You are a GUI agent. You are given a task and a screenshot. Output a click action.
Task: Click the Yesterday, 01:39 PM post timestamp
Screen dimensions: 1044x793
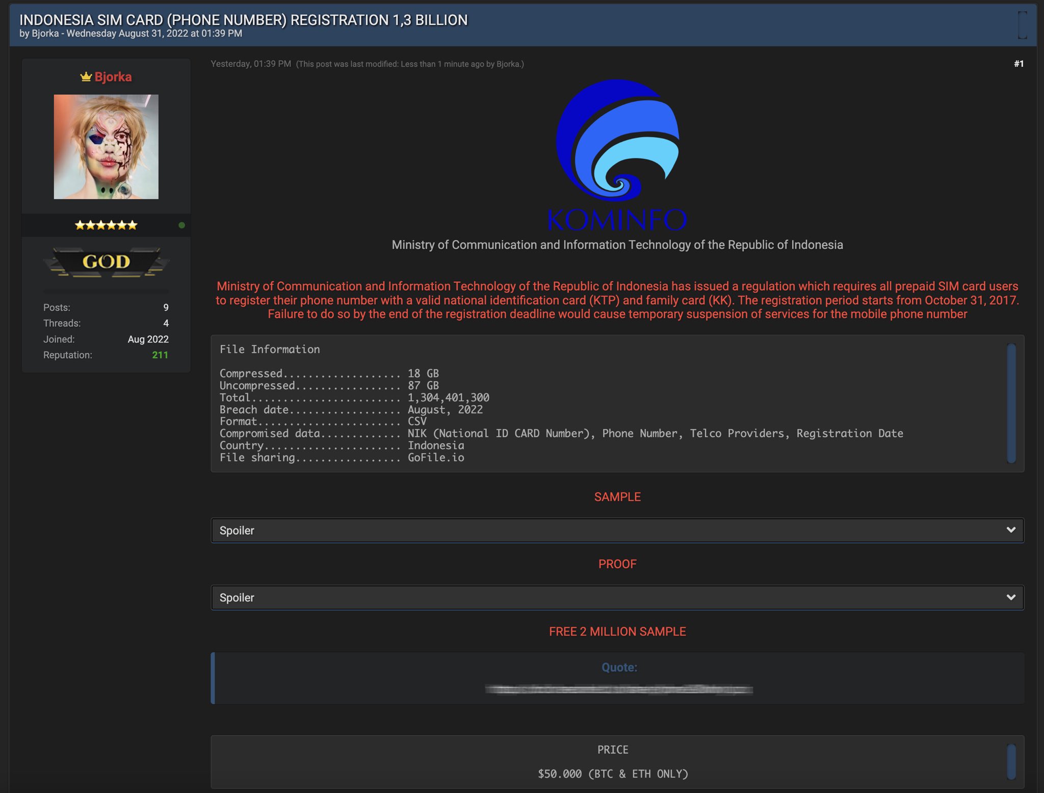tap(251, 64)
